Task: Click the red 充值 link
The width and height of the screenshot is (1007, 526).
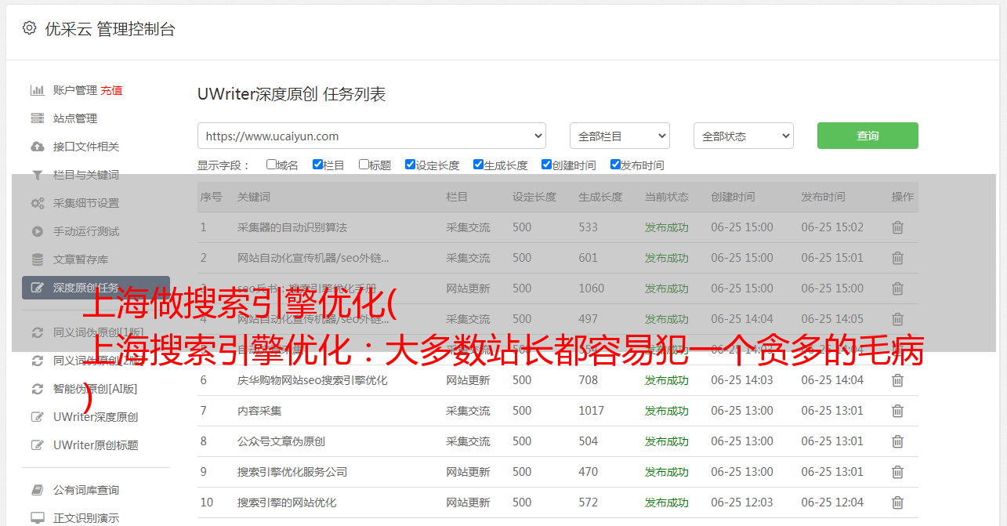Action: tap(111, 90)
